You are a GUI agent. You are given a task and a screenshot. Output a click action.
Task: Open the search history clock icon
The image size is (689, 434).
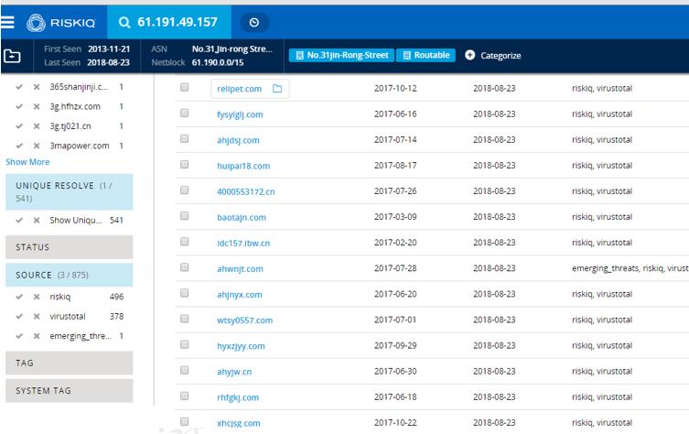pyautogui.click(x=254, y=22)
